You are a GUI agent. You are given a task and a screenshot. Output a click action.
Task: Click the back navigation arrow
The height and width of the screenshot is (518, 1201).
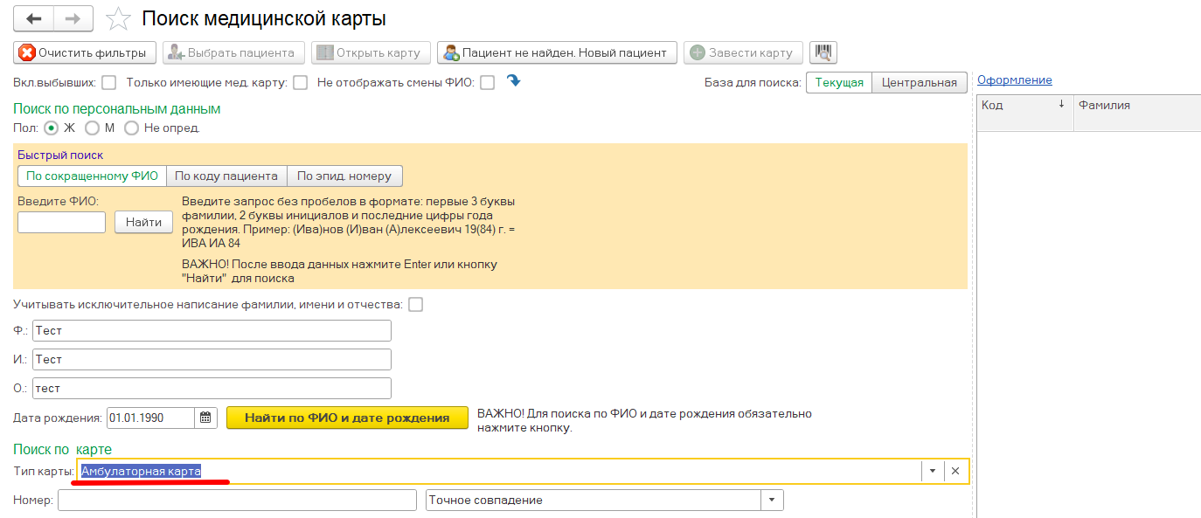click(x=34, y=18)
